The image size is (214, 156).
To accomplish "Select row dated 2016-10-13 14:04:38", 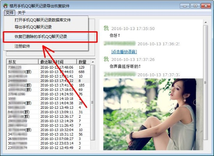I will tap(48, 103).
